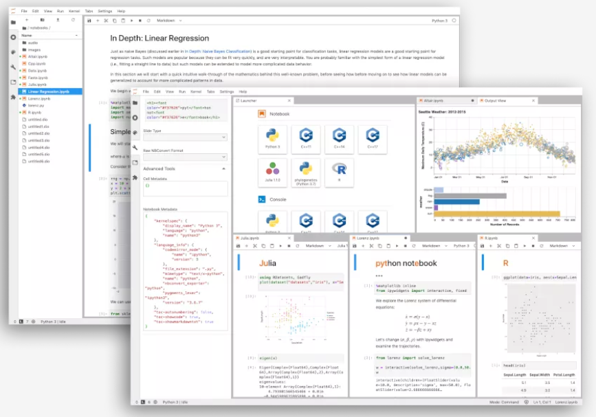Run cell in Lorenz.ipynb toolbar
596x417 pixels.
(x=397, y=246)
